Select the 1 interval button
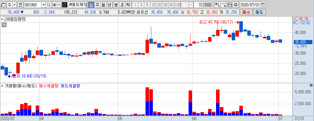Viewport: 314px width, 121px height. 135,4
